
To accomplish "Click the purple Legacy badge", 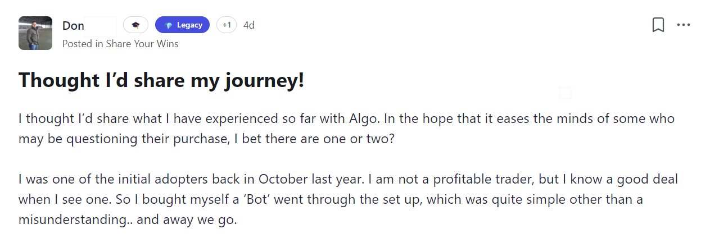I will click(x=182, y=25).
